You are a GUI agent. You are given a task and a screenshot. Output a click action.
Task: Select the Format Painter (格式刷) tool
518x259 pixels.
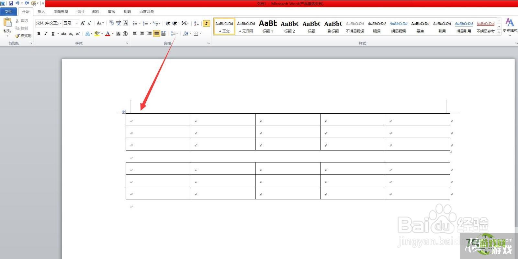(23, 36)
